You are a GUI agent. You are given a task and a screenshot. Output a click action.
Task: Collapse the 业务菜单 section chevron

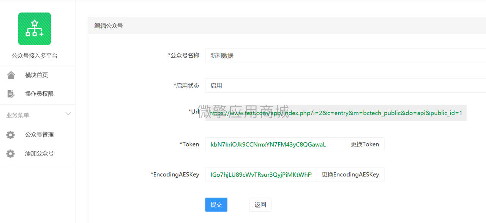coord(68,114)
